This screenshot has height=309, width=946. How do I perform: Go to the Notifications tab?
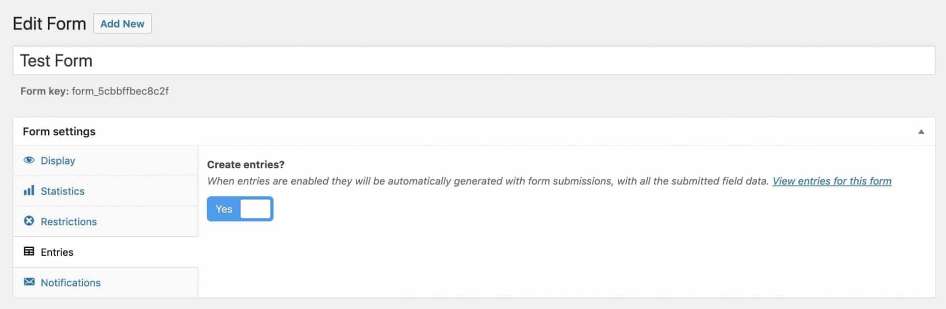(x=70, y=282)
